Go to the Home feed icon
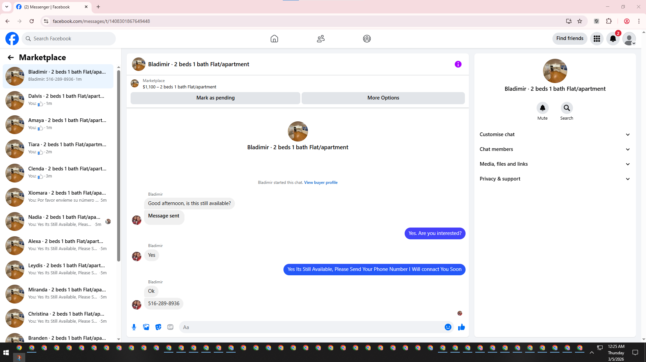The image size is (646, 362). pyautogui.click(x=274, y=39)
